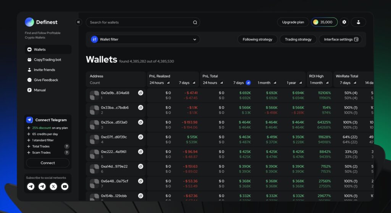
Task: Toggle active PnL Total 7 days sort
Action: [x=248, y=83]
